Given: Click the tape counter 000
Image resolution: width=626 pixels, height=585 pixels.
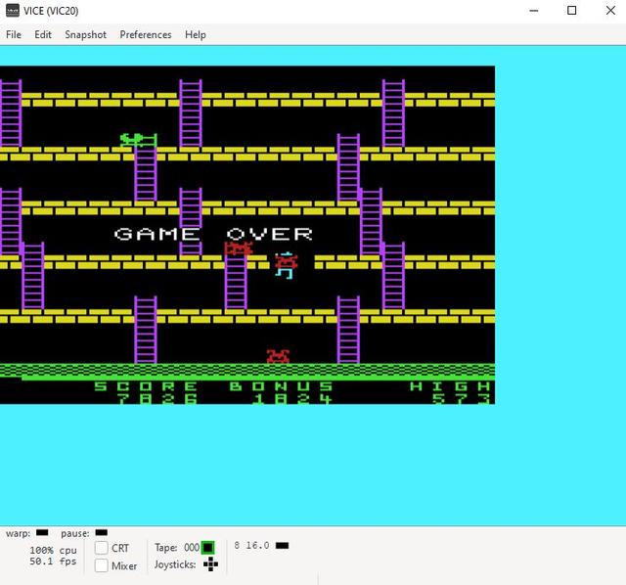Looking at the screenshot, I should point(192,548).
